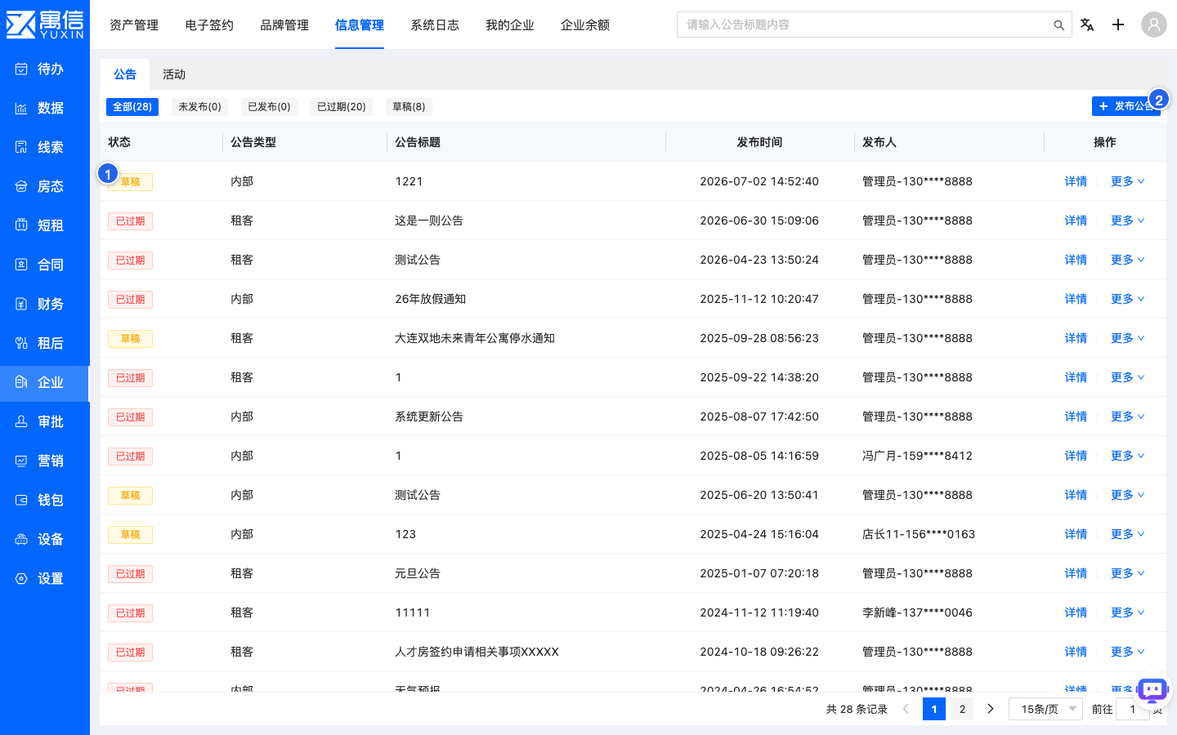
Task: Click the 前往 page number input
Action: (1133, 709)
